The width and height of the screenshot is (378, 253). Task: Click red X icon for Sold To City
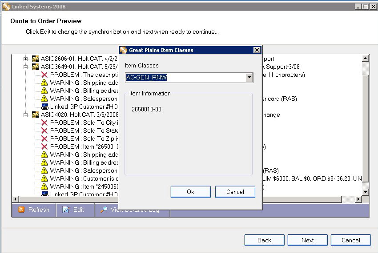coord(44,123)
